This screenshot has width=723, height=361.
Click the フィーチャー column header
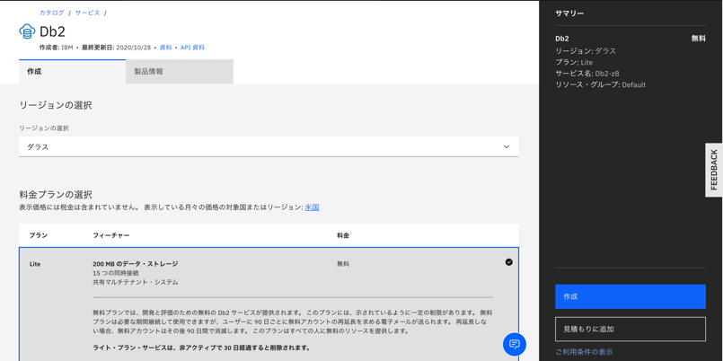[x=111, y=235]
